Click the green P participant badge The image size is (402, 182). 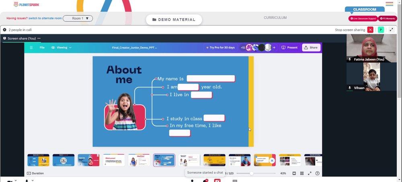click(381, 30)
